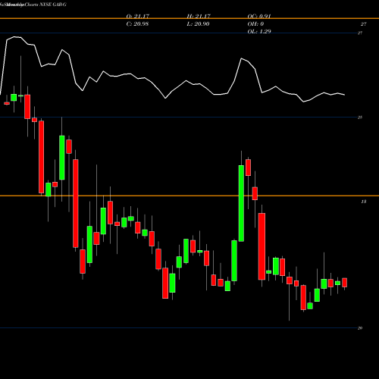Select the open value 'O: 21.17'
Image resolution: width=379 pixels, height=379 pixels.
pyautogui.click(x=138, y=16)
